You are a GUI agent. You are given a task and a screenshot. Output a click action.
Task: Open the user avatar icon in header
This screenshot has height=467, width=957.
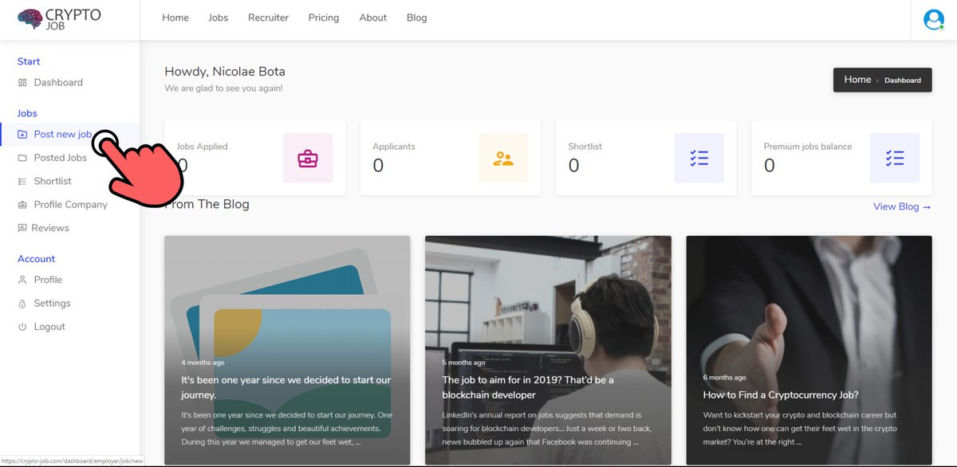coord(933,19)
